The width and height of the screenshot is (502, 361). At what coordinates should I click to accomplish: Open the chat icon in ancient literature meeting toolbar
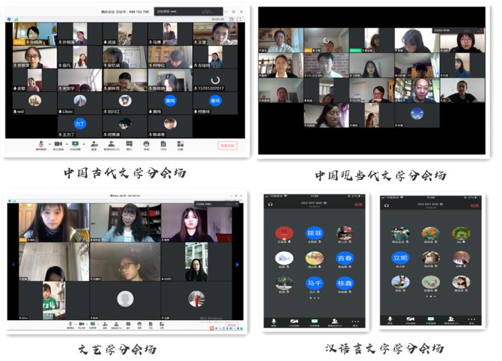pyautogui.click(x=129, y=144)
